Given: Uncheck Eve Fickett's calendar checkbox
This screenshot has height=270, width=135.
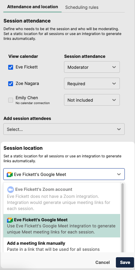Looking at the screenshot, I should click(x=11, y=67).
